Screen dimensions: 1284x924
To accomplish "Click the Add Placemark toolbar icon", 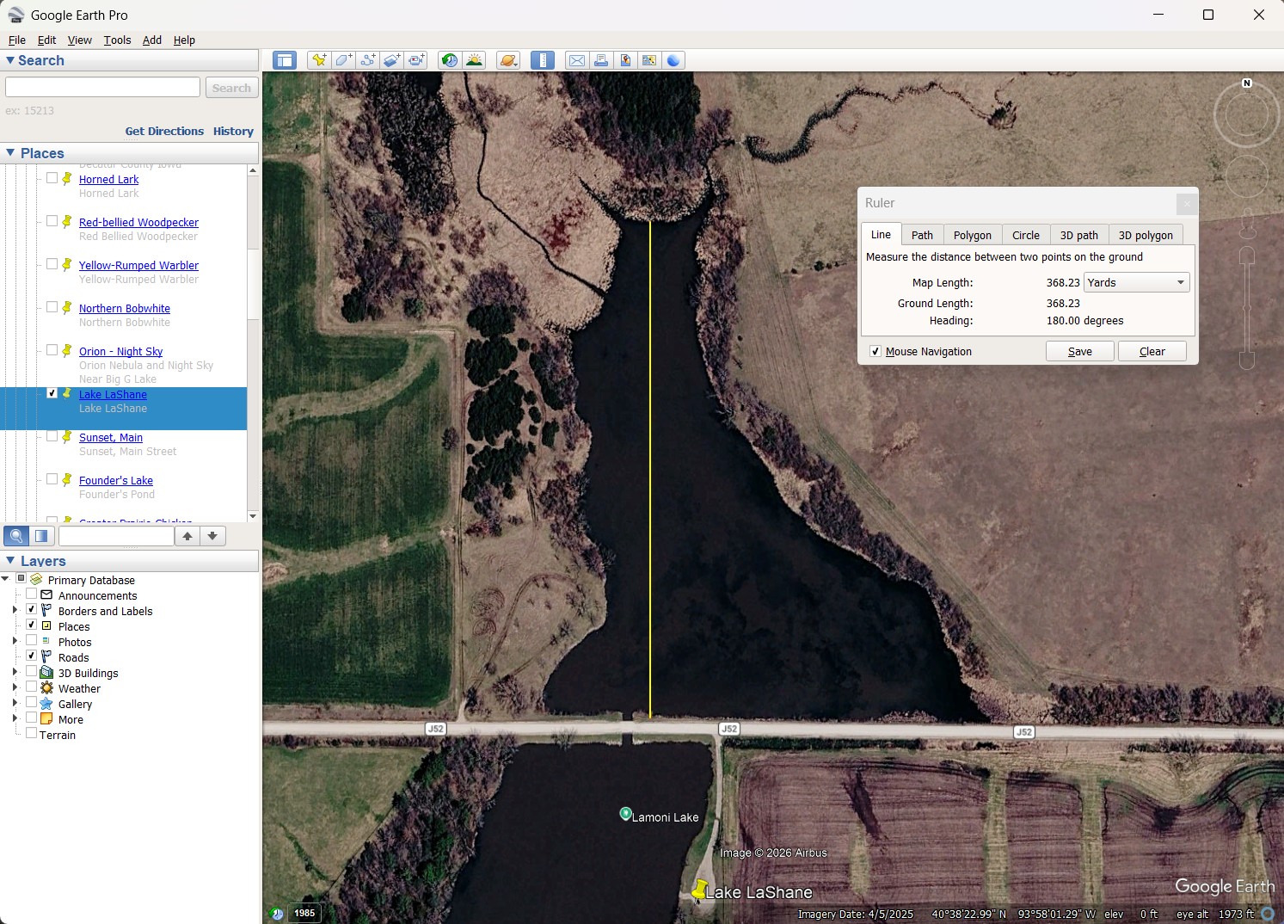I will tap(319, 60).
